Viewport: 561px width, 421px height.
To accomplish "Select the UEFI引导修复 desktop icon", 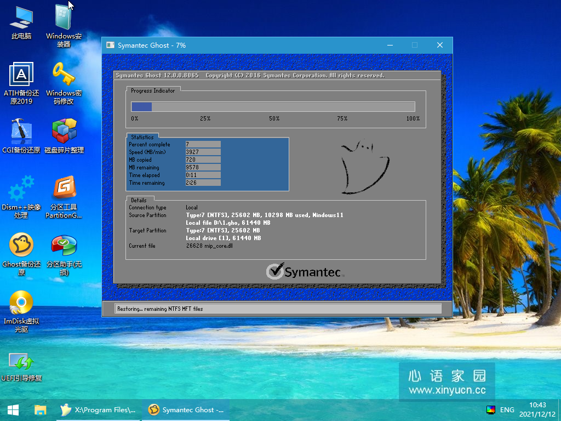I will [x=21, y=367].
